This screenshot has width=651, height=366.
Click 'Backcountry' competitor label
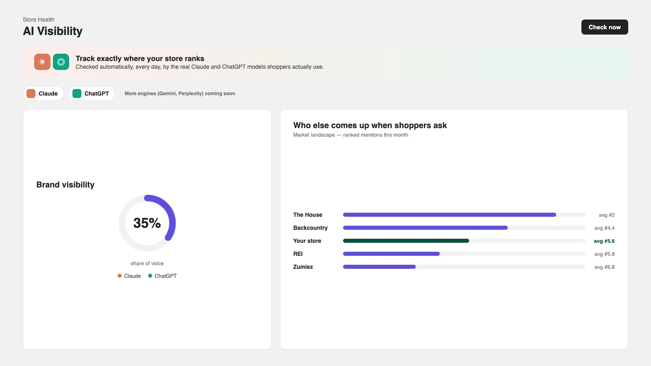pos(310,228)
